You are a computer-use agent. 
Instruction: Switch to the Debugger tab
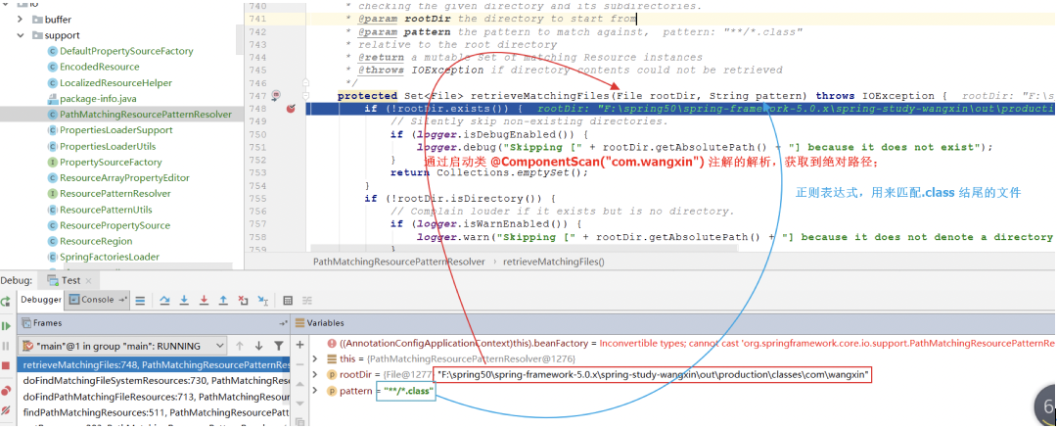pyautogui.click(x=41, y=300)
